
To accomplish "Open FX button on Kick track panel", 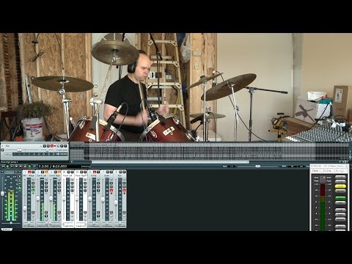I will click(x=48, y=146).
